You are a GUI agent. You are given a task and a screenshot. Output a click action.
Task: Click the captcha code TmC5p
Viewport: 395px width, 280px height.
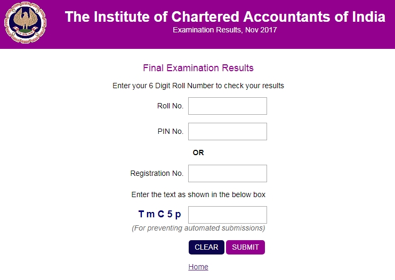159,214
